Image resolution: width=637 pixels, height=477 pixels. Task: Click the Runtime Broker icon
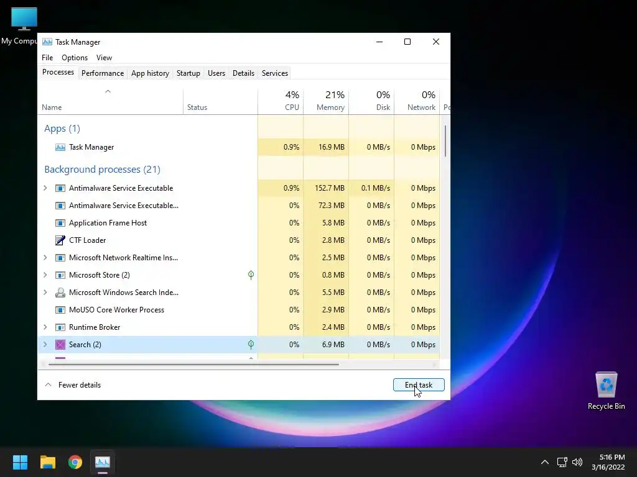pyautogui.click(x=60, y=327)
